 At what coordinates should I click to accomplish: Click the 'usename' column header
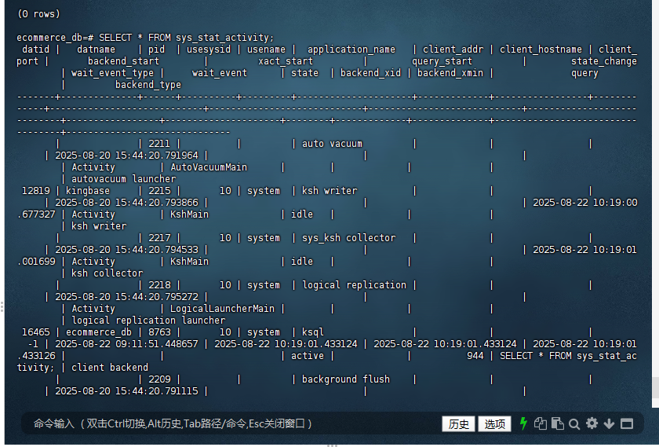[x=266, y=49]
